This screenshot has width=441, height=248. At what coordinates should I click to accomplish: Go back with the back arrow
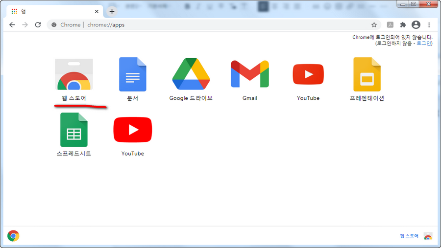[x=12, y=25]
